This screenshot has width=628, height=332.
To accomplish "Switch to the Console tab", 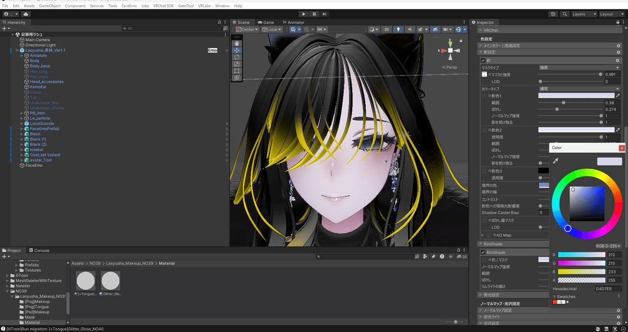I will click(x=39, y=250).
